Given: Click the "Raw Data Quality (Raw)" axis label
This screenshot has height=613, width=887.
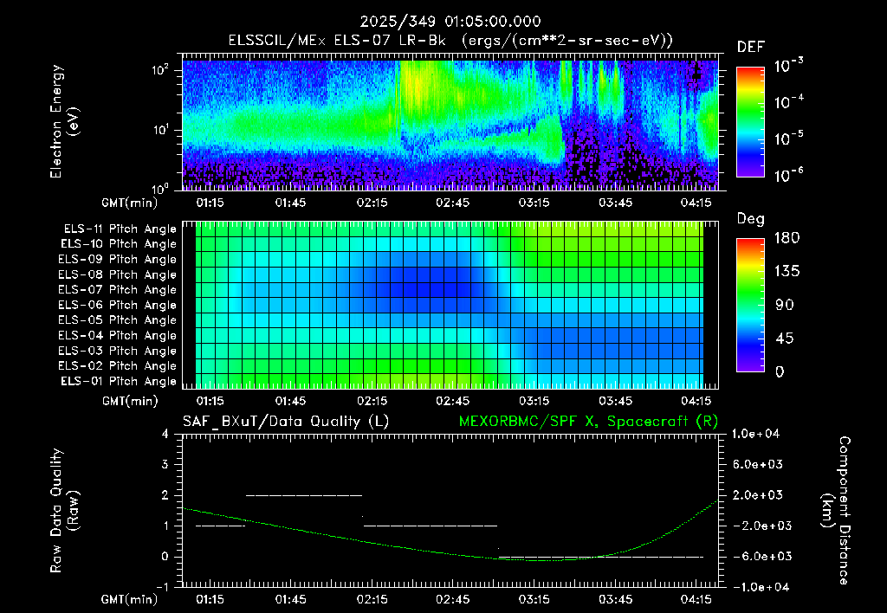Looking at the screenshot, I should [x=64, y=511].
